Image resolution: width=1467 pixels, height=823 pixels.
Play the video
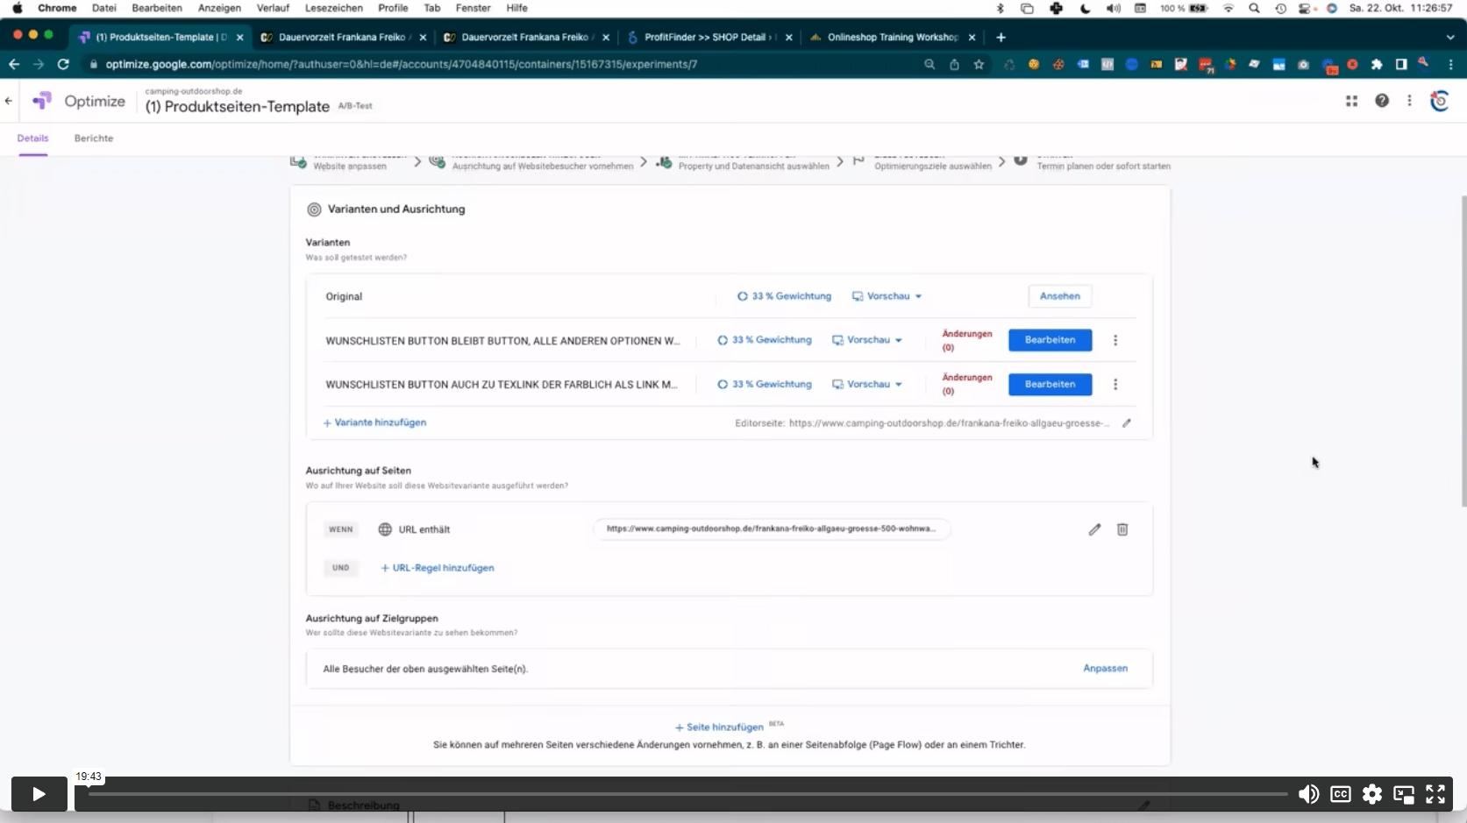[39, 794]
